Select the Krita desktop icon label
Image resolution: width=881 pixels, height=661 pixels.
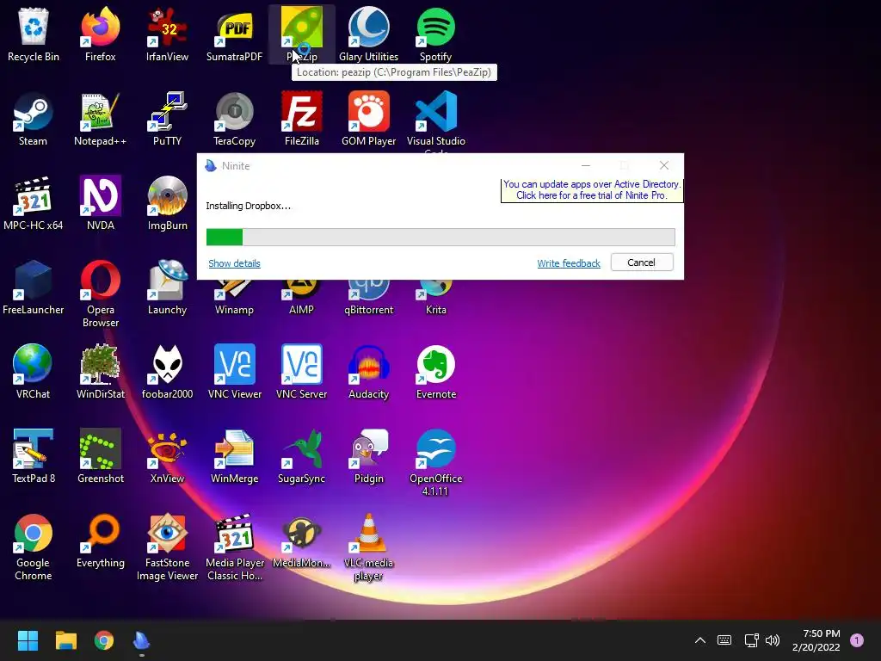436,310
